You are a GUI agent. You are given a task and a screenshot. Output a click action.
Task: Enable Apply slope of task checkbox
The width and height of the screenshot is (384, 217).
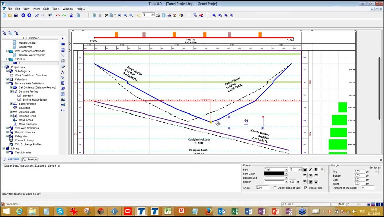click(x=275, y=188)
